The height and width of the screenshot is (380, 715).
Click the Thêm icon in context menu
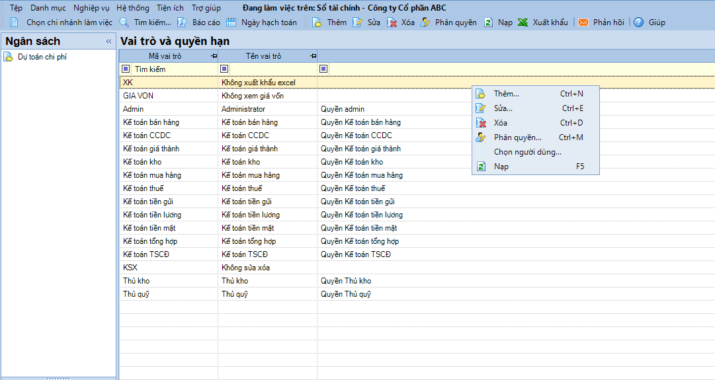coord(481,94)
